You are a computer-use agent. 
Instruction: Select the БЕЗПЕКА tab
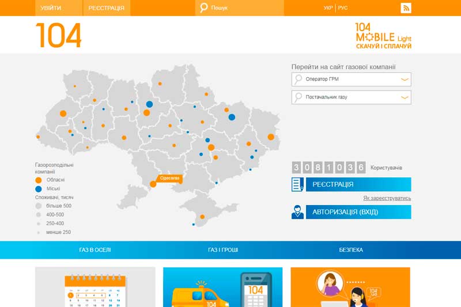[x=351, y=250]
